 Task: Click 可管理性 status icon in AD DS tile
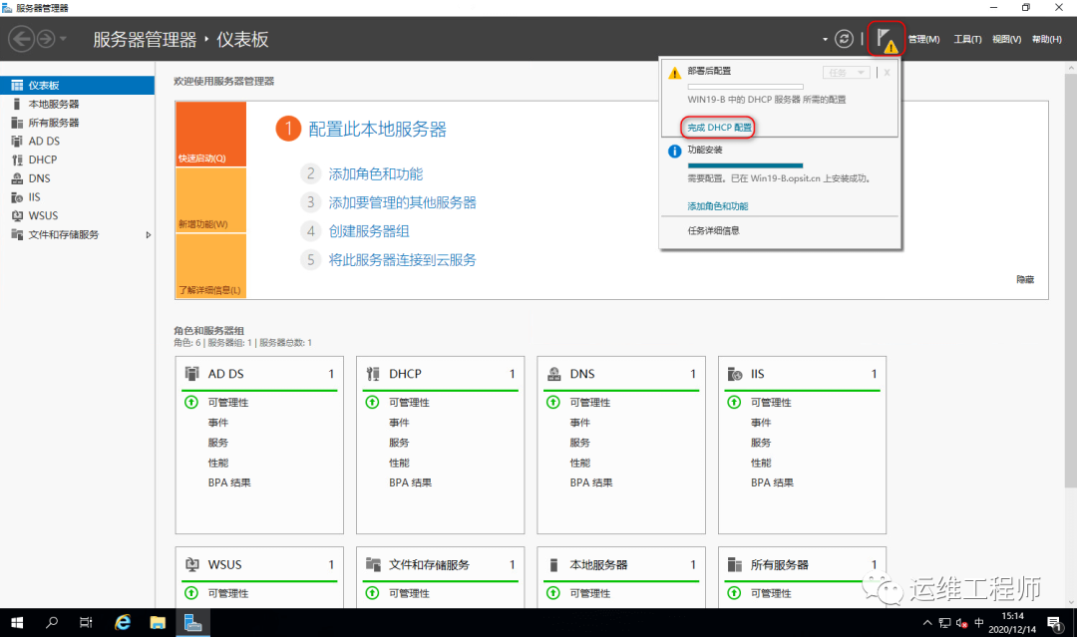click(191, 403)
